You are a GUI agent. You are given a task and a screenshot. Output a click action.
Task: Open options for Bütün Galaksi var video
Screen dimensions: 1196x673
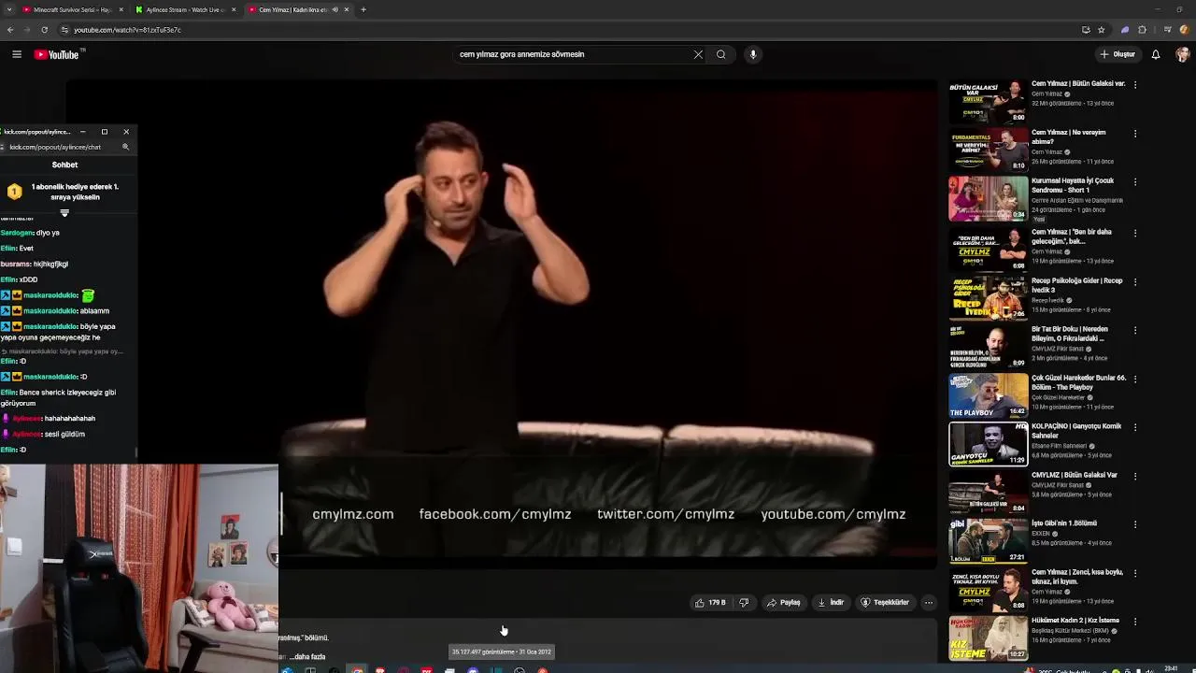[x=1135, y=84]
